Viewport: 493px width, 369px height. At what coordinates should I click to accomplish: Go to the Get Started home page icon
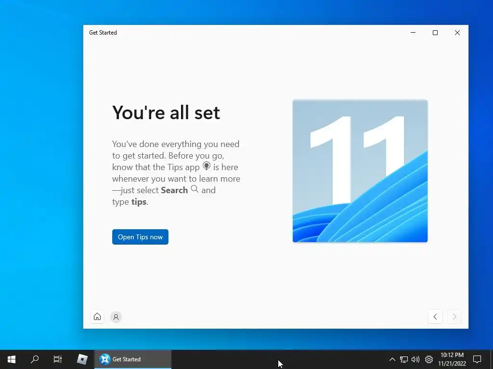click(97, 317)
